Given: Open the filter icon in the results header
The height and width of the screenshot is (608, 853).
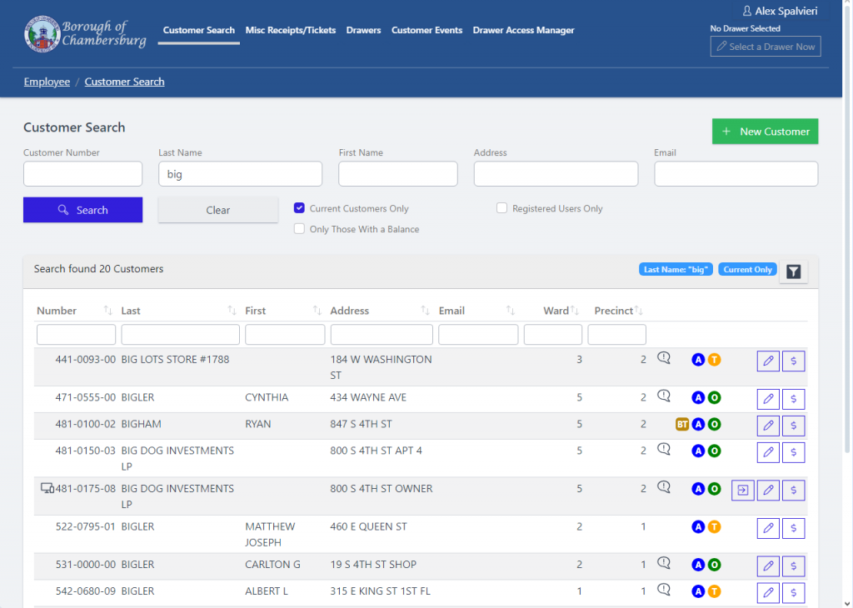Looking at the screenshot, I should click(793, 271).
